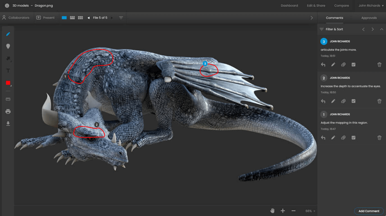Open Compare
Screen dimensions: 386x216
click(x=341, y=5)
